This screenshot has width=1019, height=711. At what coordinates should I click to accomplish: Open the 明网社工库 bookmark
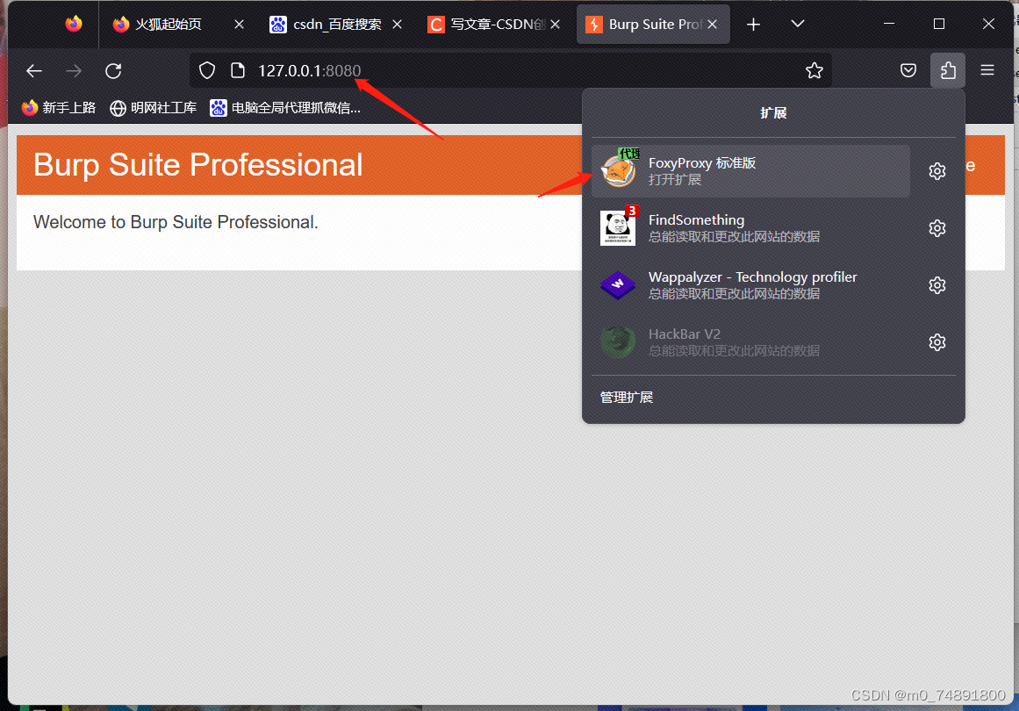tap(153, 107)
